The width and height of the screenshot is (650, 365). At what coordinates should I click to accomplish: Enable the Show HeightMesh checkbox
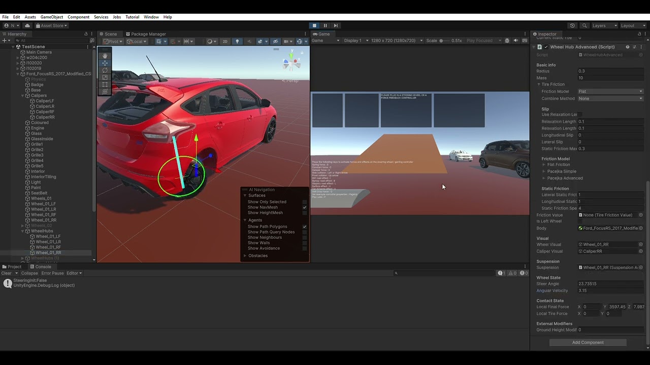(x=305, y=213)
